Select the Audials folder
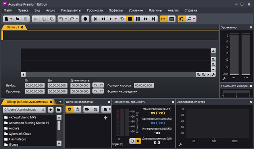The height and width of the screenshot is (149, 254). point(14,128)
